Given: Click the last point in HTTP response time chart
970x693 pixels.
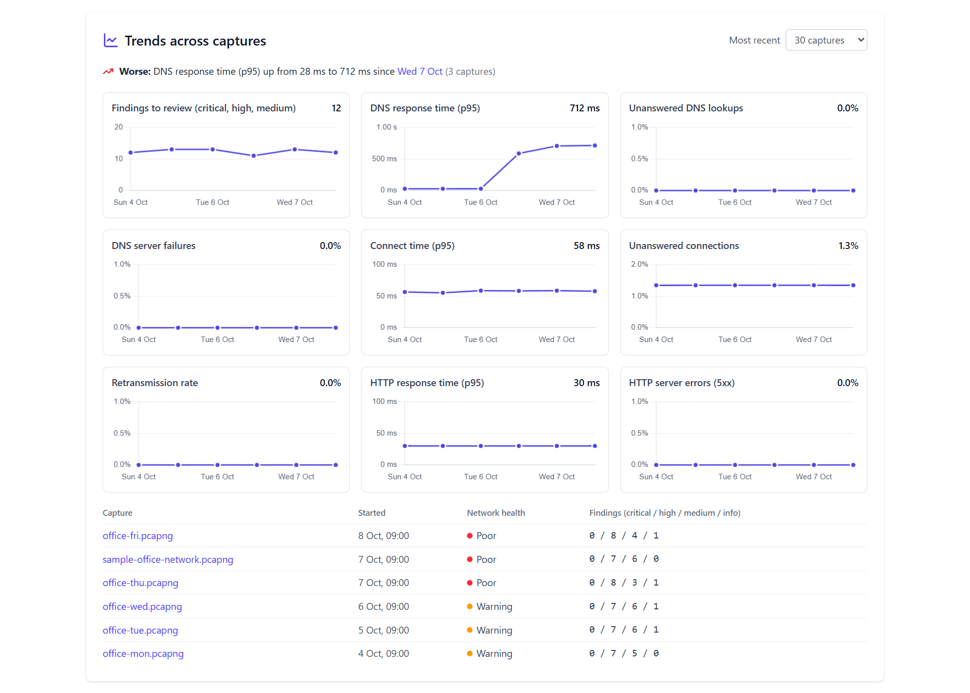Looking at the screenshot, I should [594, 446].
